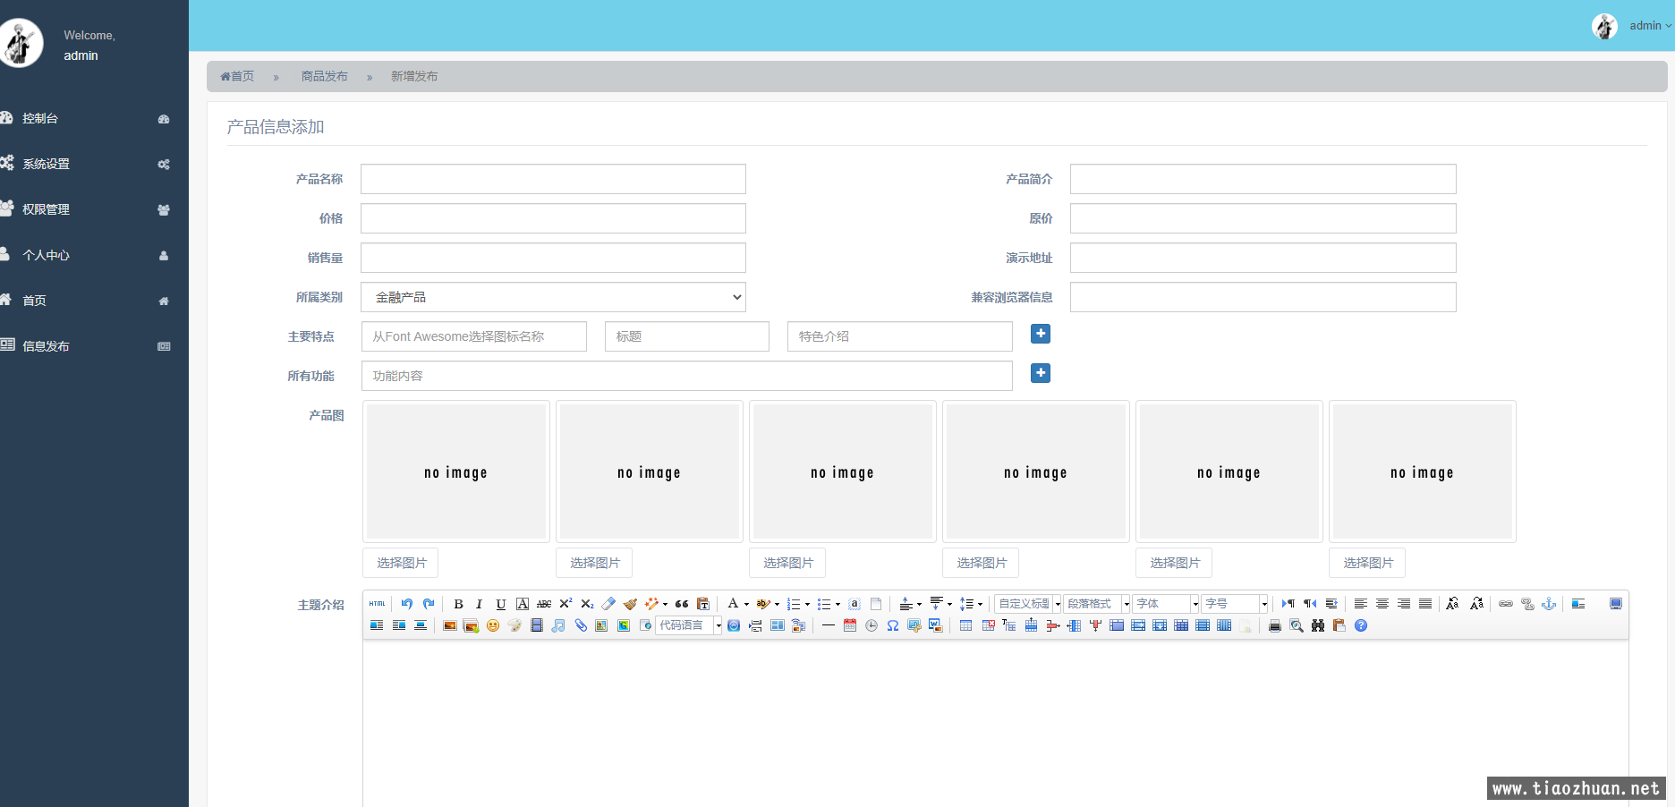The image size is (1675, 807).
Task: Toggle underline formatting in the editor
Action: [500, 604]
